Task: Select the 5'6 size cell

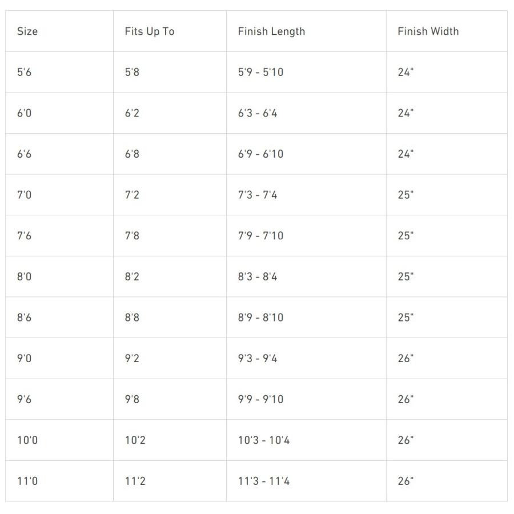Action: click(24, 73)
